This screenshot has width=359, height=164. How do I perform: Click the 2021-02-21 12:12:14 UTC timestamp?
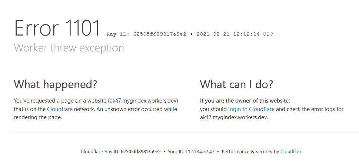click(x=235, y=34)
